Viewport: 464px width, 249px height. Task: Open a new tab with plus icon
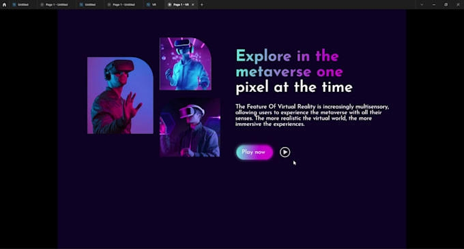pos(202,5)
